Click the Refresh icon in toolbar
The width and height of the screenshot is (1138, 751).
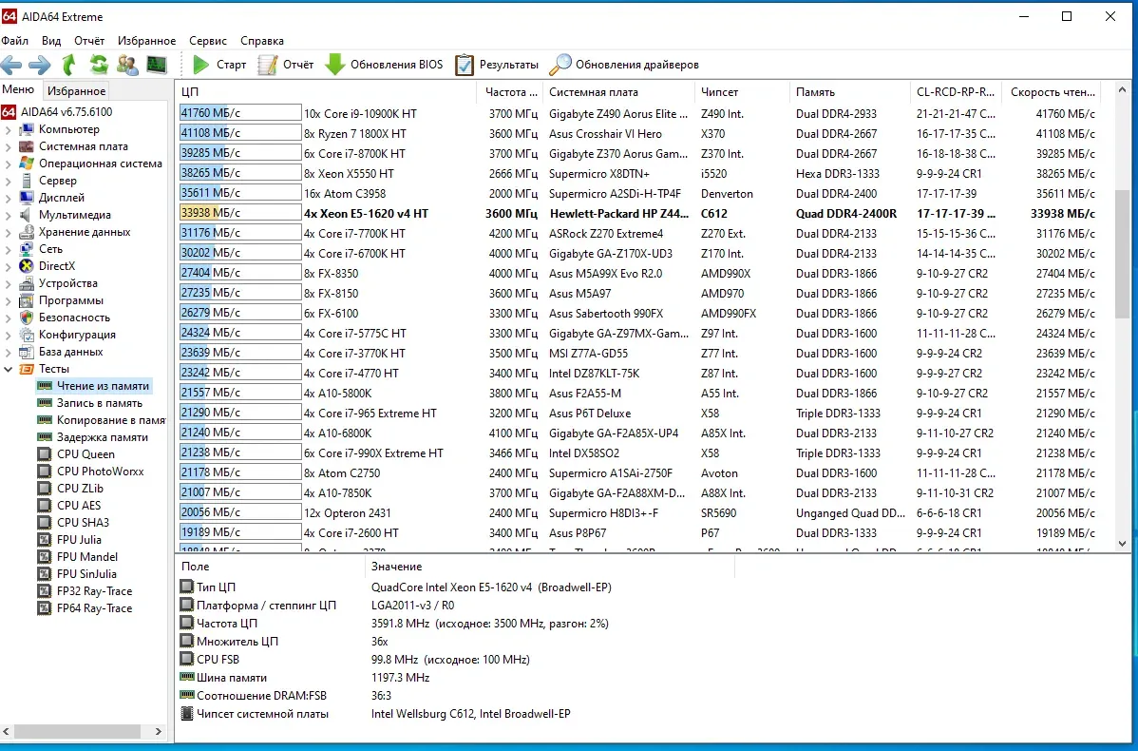(98, 65)
